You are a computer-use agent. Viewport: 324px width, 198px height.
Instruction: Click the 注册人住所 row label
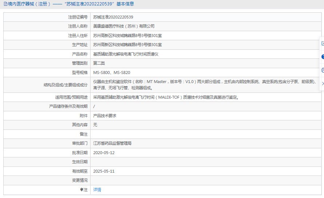(x=78, y=36)
